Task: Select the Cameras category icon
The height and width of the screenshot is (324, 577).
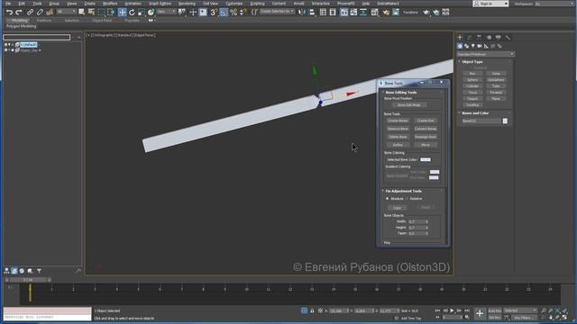Action: tap(480, 46)
